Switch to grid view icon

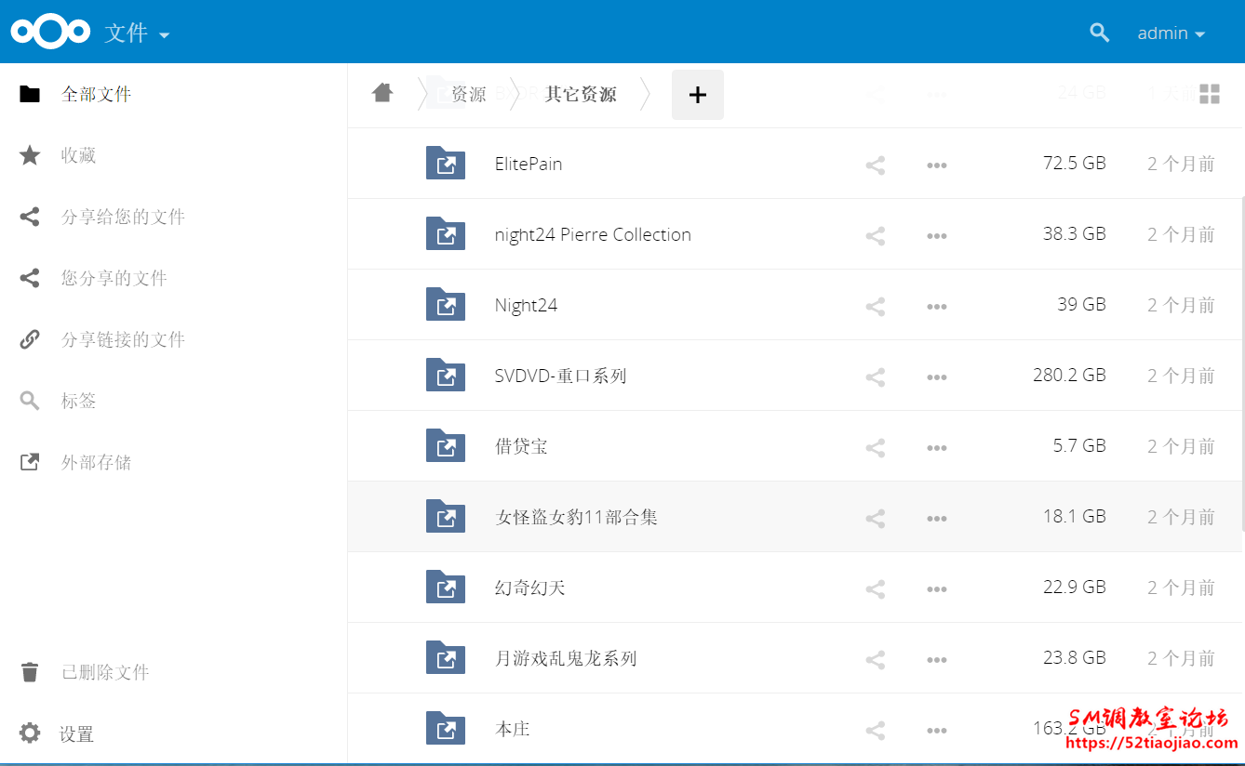[1210, 94]
